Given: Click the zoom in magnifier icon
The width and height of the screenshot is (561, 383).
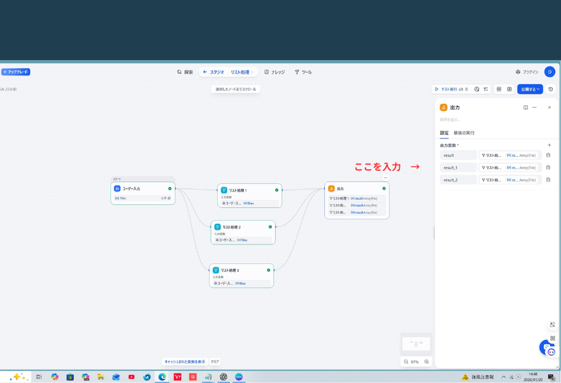Looking at the screenshot, I should pos(426,362).
